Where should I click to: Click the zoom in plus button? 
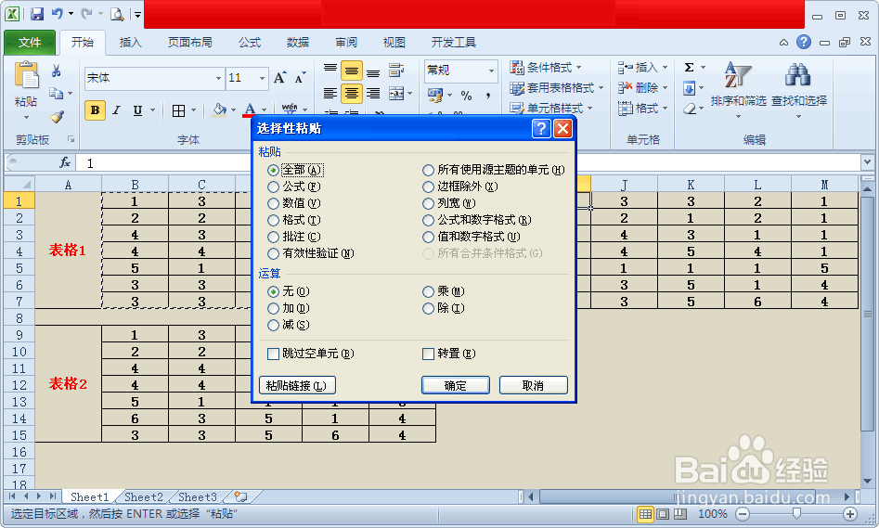850,513
